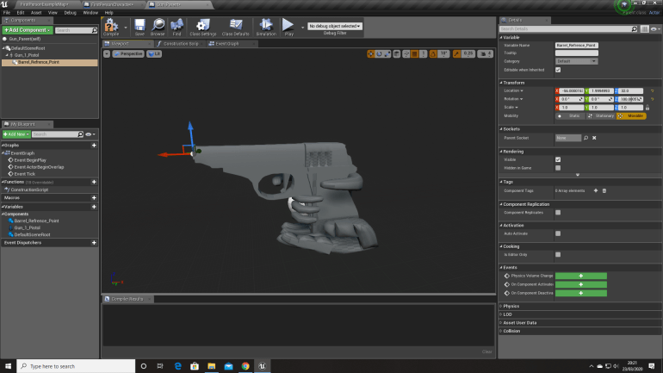The image size is (663, 373).
Task: Clear the Parent Socket with X icon
Action: 594,138
